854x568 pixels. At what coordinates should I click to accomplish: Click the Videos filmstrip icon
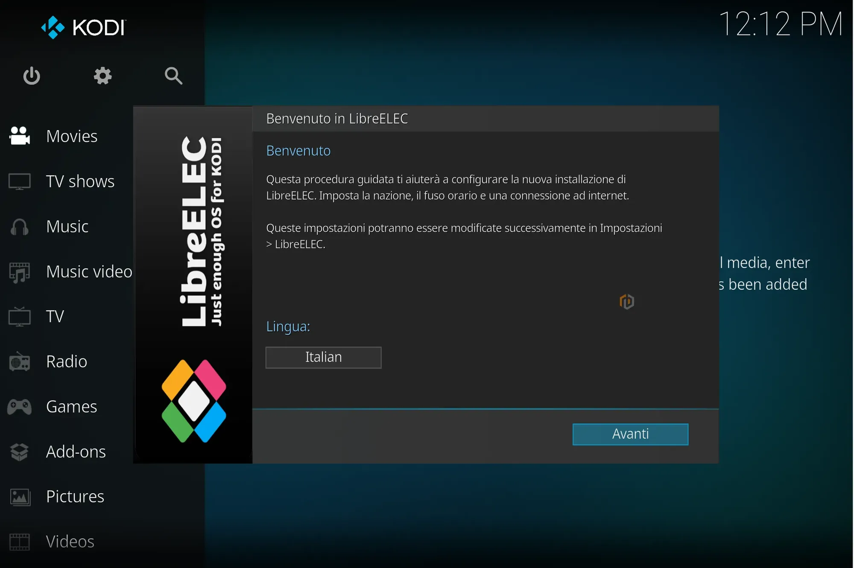20,542
